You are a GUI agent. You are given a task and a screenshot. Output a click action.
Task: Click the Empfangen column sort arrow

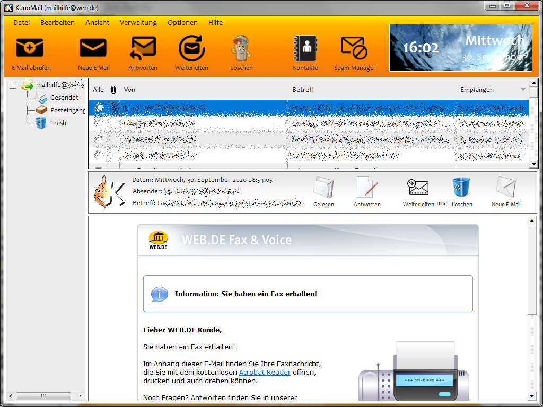pyautogui.click(x=523, y=90)
